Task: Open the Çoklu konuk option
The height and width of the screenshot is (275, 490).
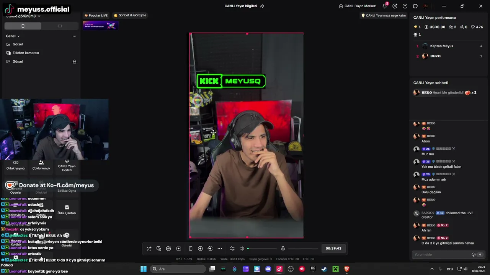Action: [41, 165]
